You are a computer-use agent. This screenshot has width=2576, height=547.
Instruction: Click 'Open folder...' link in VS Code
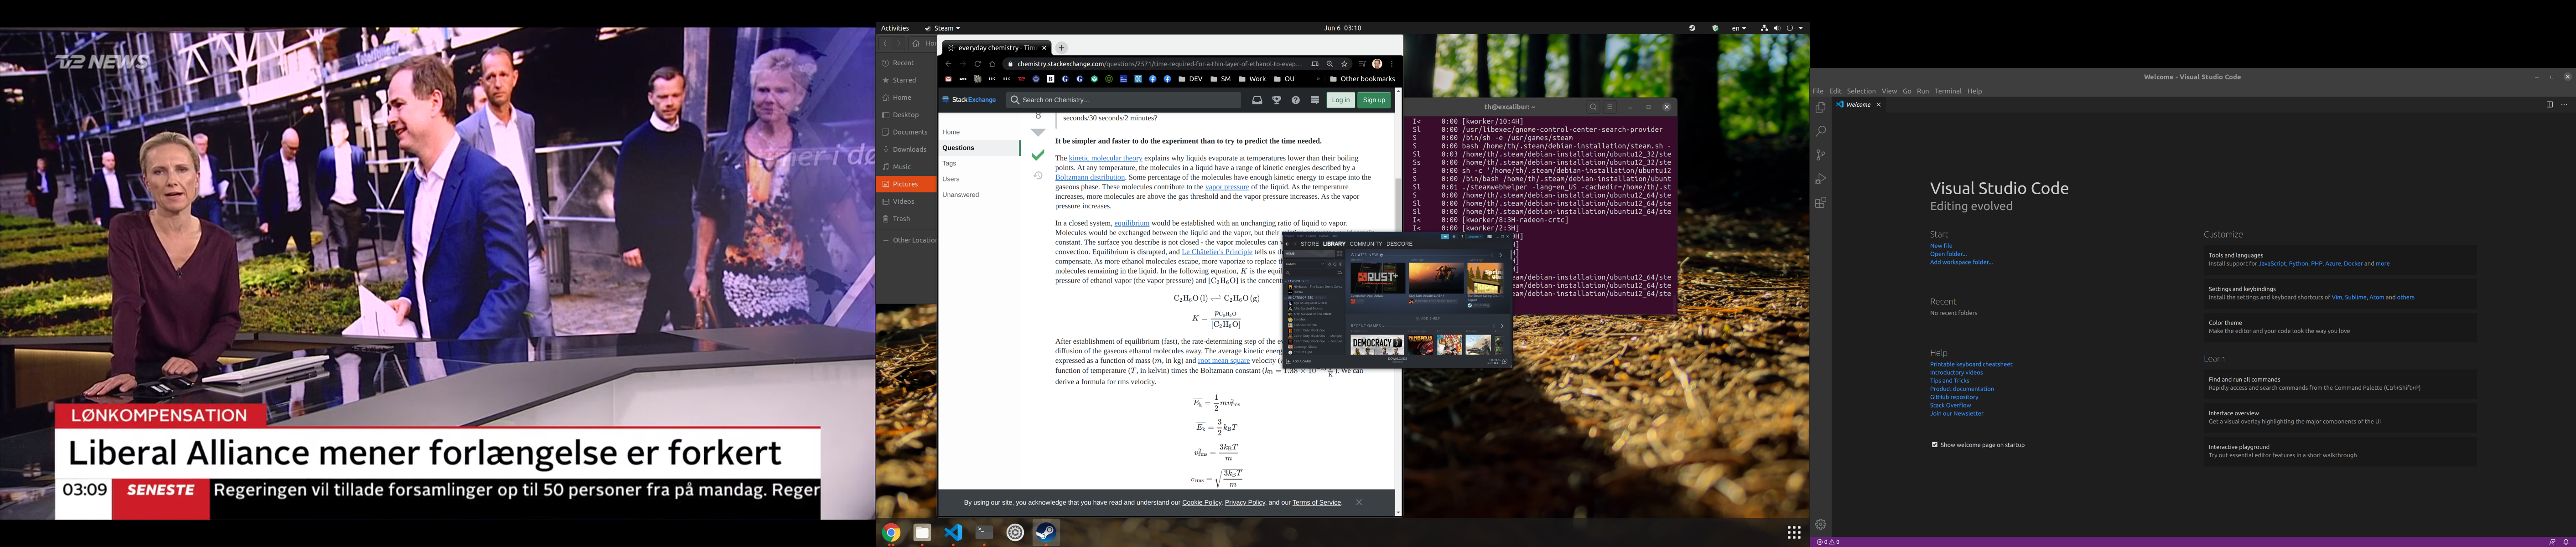pos(1948,254)
